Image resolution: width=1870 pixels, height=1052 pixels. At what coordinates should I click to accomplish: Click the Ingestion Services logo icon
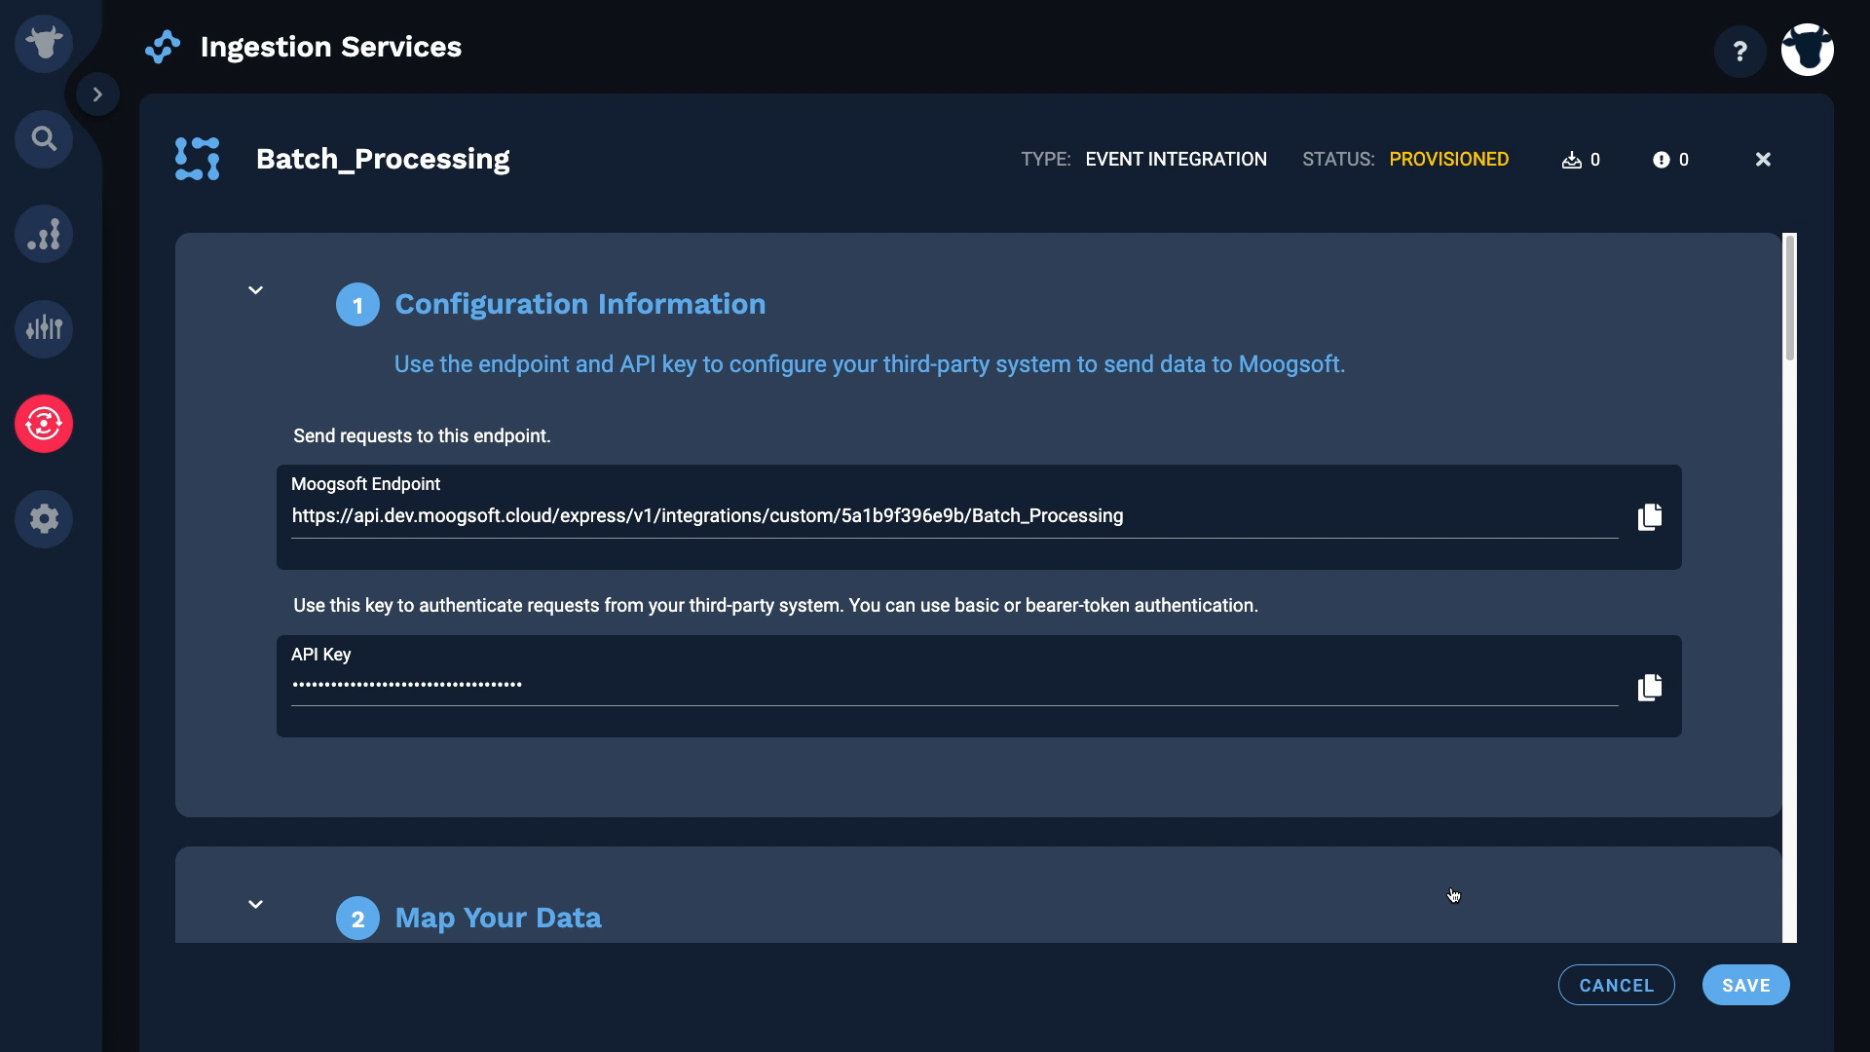point(163,47)
